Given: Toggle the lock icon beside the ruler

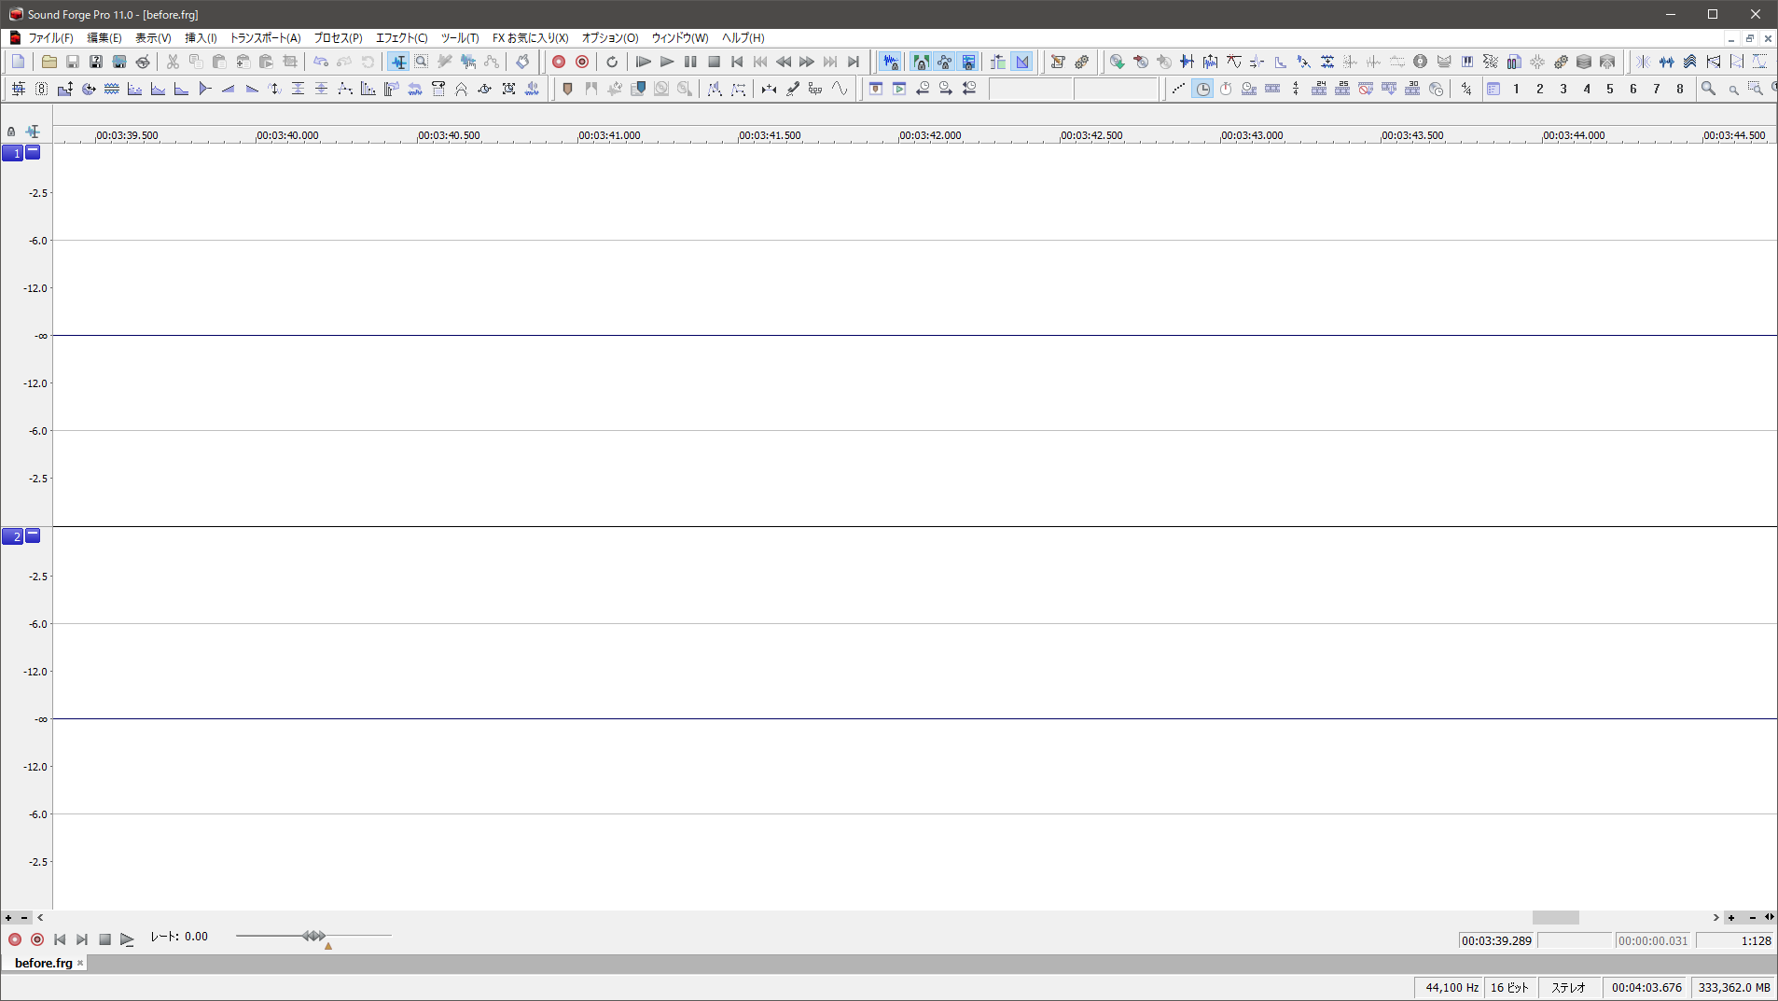Looking at the screenshot, I should point(11,132).
